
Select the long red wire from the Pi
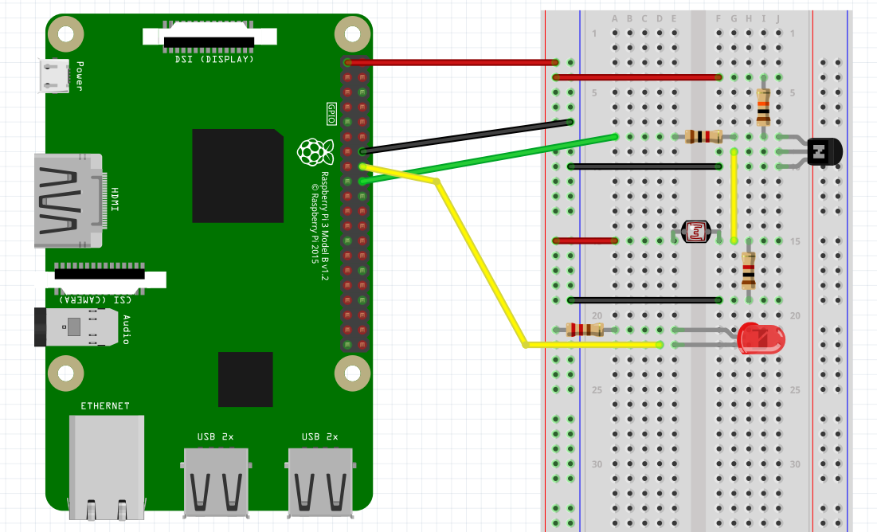point(452,63)
